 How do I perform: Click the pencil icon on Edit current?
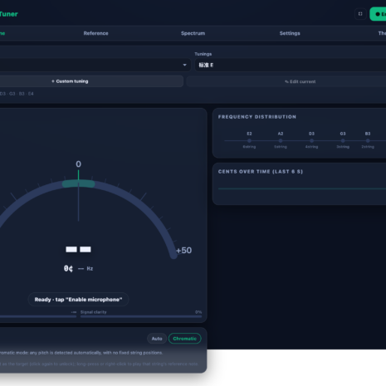(286, 81)
